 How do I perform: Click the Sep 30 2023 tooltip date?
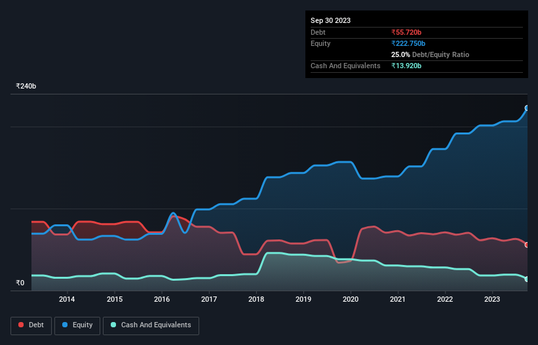pyautogui.click(x=330, y=20)
